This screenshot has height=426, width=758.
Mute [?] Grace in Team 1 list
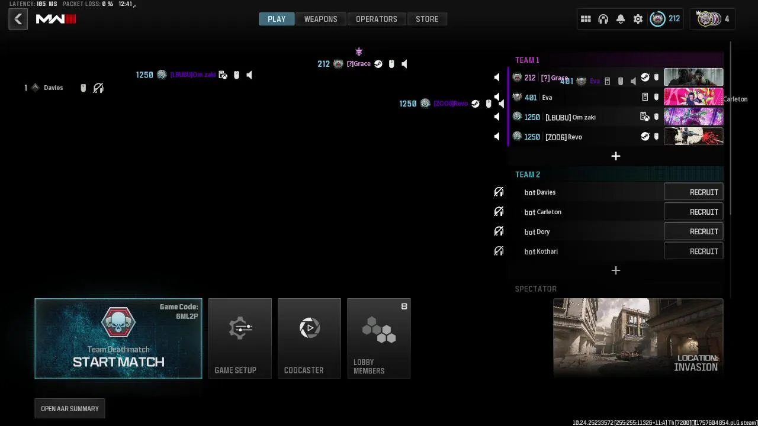(x=497, y=78)
